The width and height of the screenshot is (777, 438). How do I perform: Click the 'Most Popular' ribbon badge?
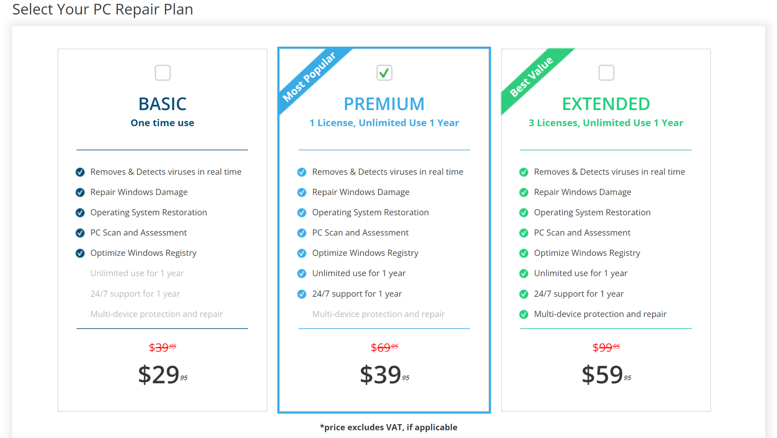coord(309,77)
